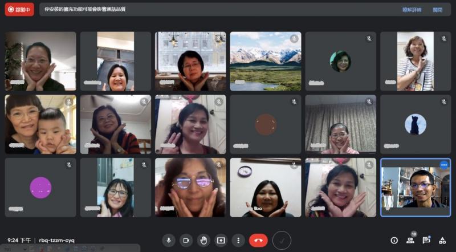Click the circular checkmark button
Screen dimensions: 456x252
(x=282, y=241)
